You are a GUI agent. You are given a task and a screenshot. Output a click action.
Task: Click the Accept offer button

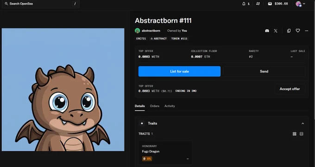290,89
